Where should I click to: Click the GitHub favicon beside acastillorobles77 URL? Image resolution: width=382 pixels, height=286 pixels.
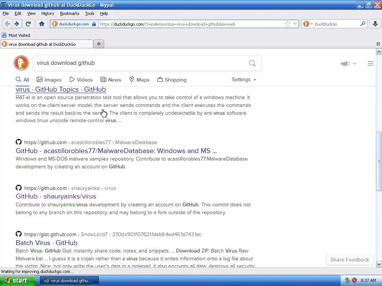pos(19,142)
